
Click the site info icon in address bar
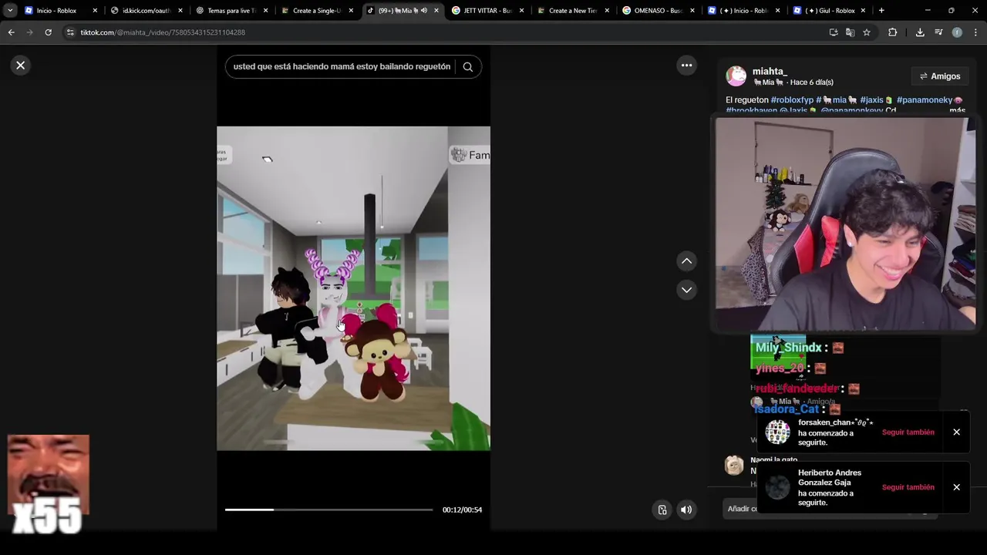click(71, 32)
